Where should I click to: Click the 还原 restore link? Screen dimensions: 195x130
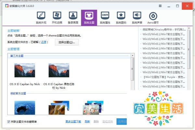click(x=44, y=42)
